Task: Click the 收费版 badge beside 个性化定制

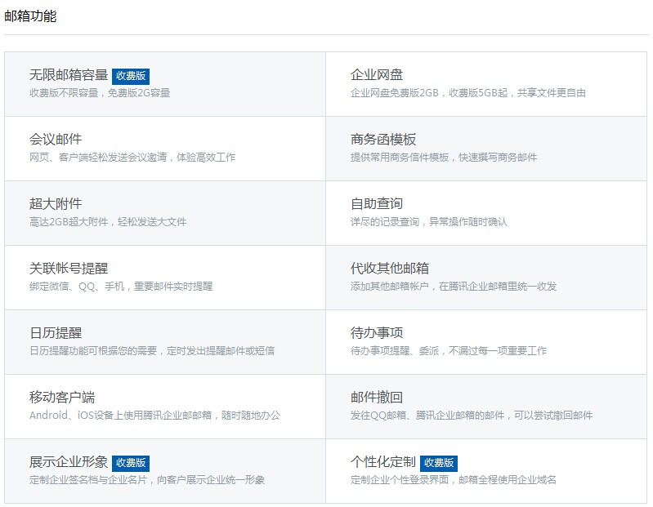Action: (439, 463)
